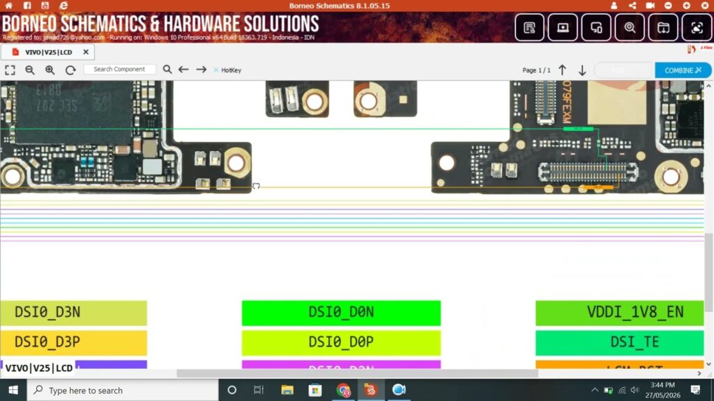Zoom out on the board view
This screenshot has width=714, height=401.
pos(30,70)
